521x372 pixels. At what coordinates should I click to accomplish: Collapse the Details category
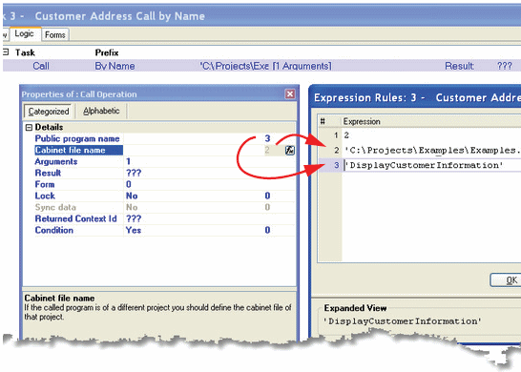29,127
